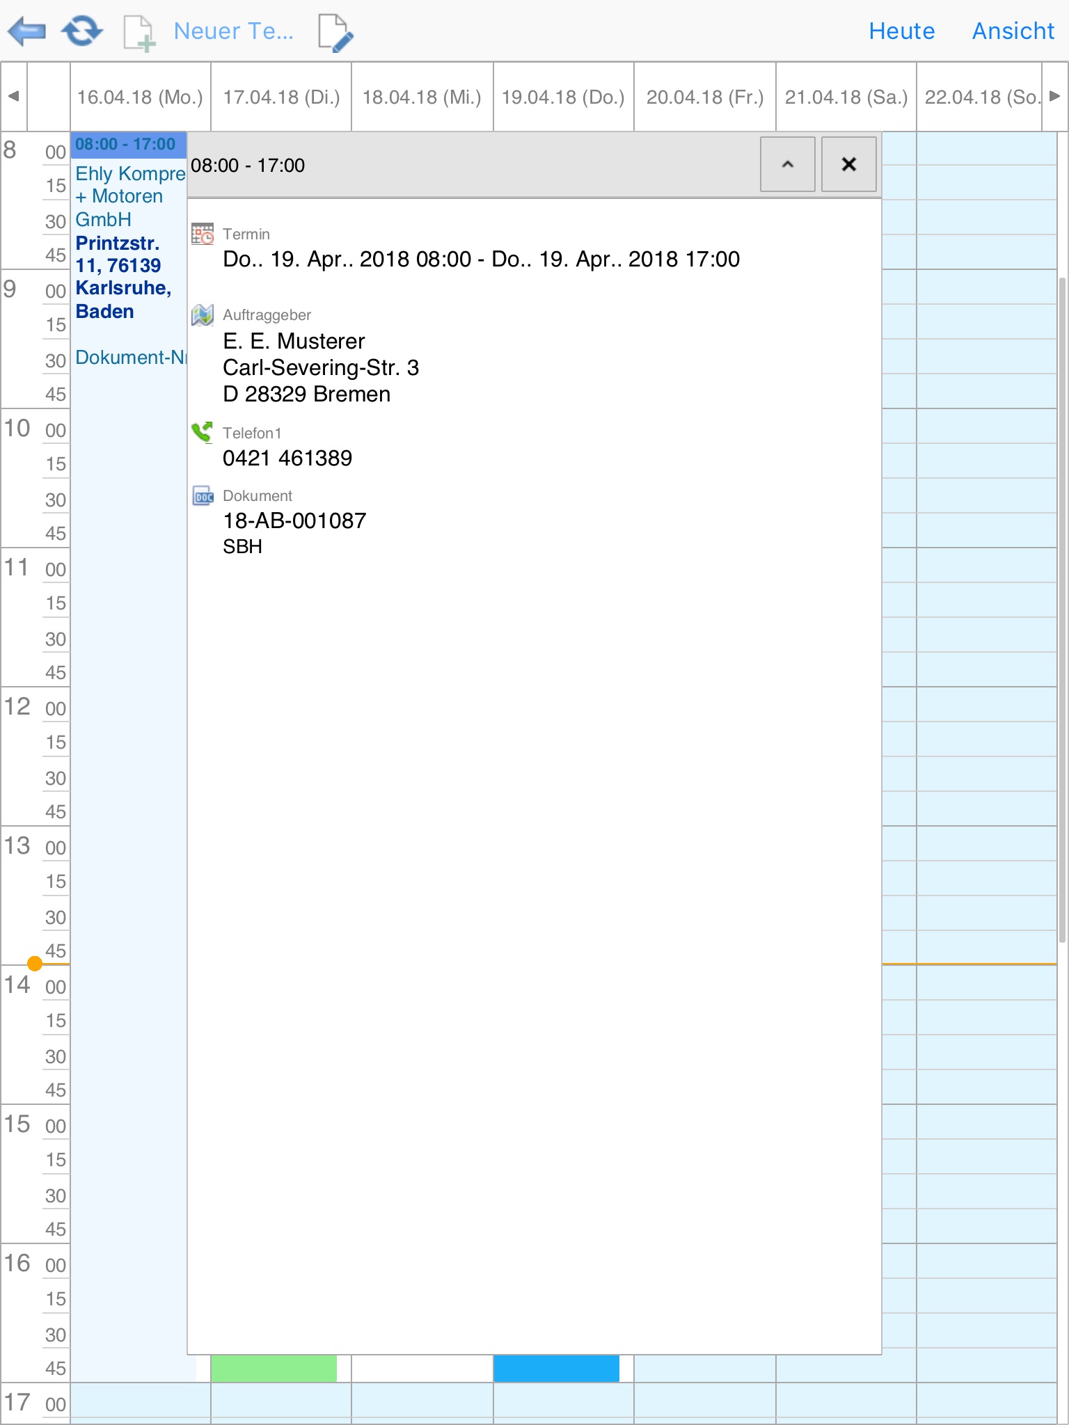Select the 21.04.18 (Sa.) column header
The width and height of the screenshot is (1069, 1425).
pos(846,97)
